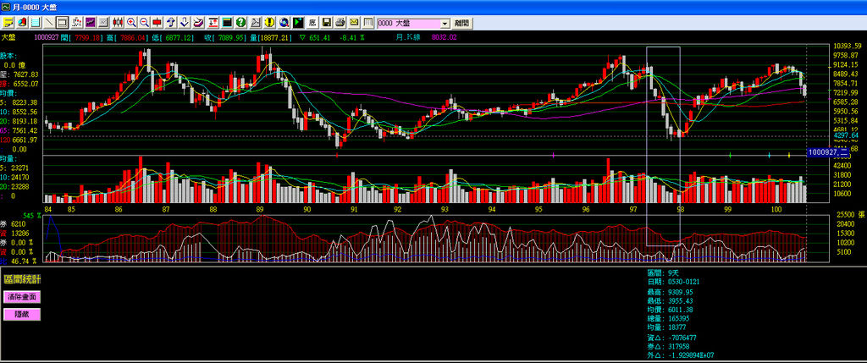Print the chart using printer icon
This screenshot has height=363, width=867.
point(340,23)
